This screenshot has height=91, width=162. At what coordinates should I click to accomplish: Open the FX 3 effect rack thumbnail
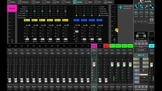tap(144, 78)
